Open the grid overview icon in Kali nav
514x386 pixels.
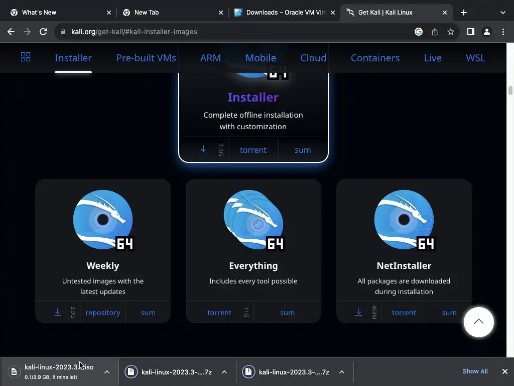(x=26, y=57)
